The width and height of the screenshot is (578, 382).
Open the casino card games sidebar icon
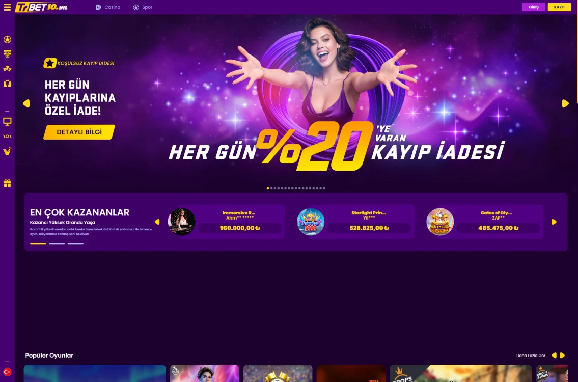click(x=7, y=54)
